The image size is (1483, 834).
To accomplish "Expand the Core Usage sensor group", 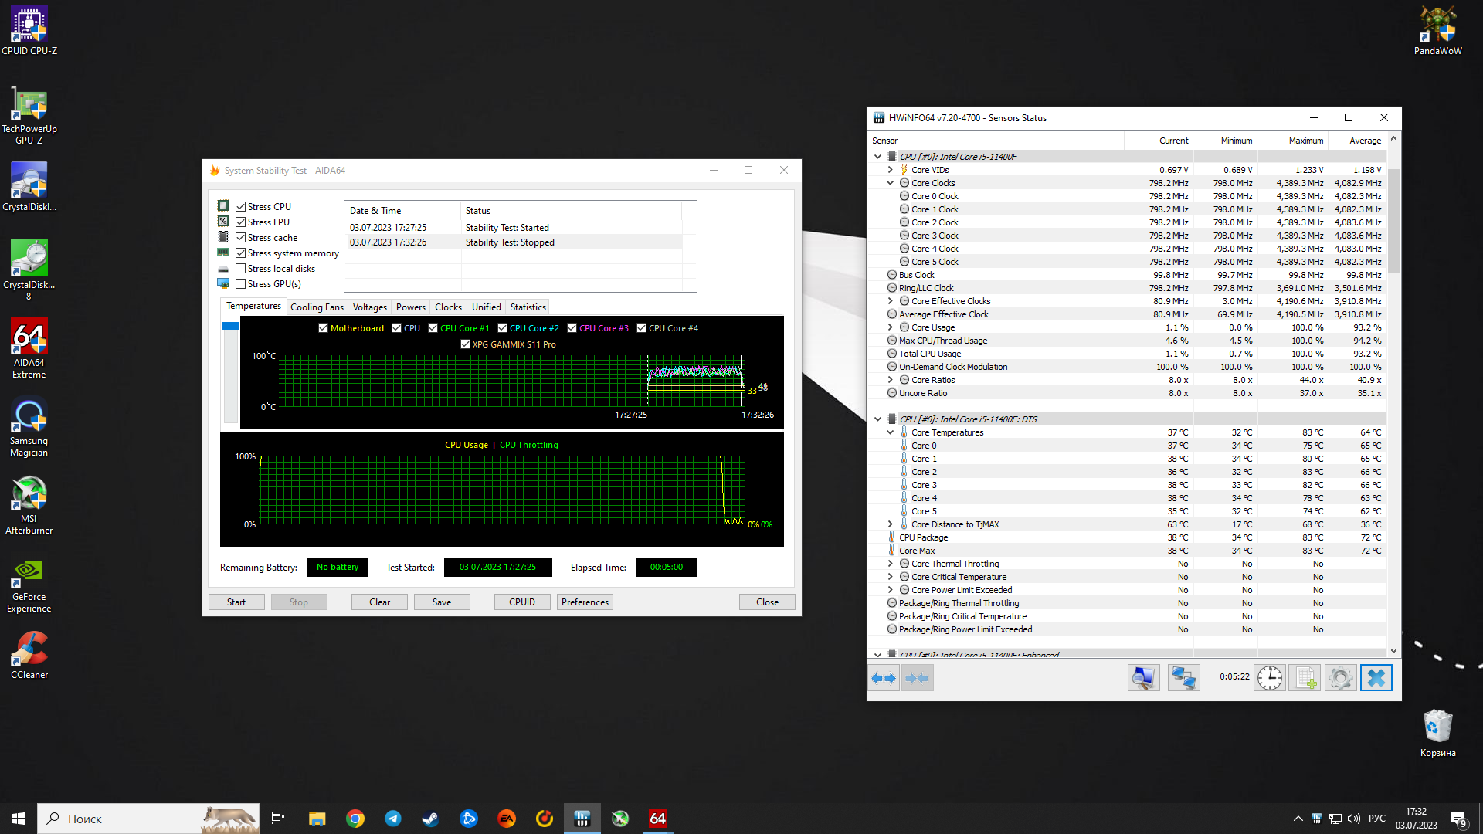I will click(x=890, y=327).
